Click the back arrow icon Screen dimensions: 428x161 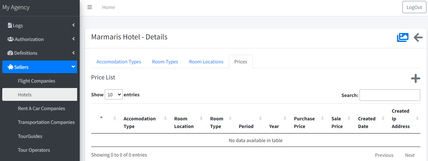418,37
